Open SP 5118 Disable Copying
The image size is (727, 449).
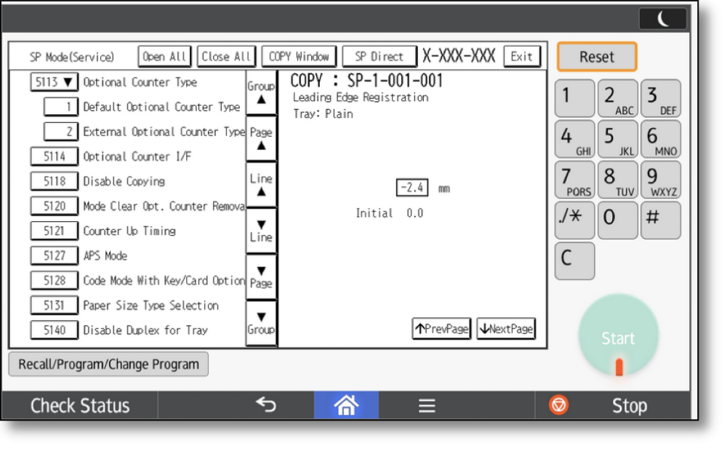pyautogui.click(x=55, y=181)
